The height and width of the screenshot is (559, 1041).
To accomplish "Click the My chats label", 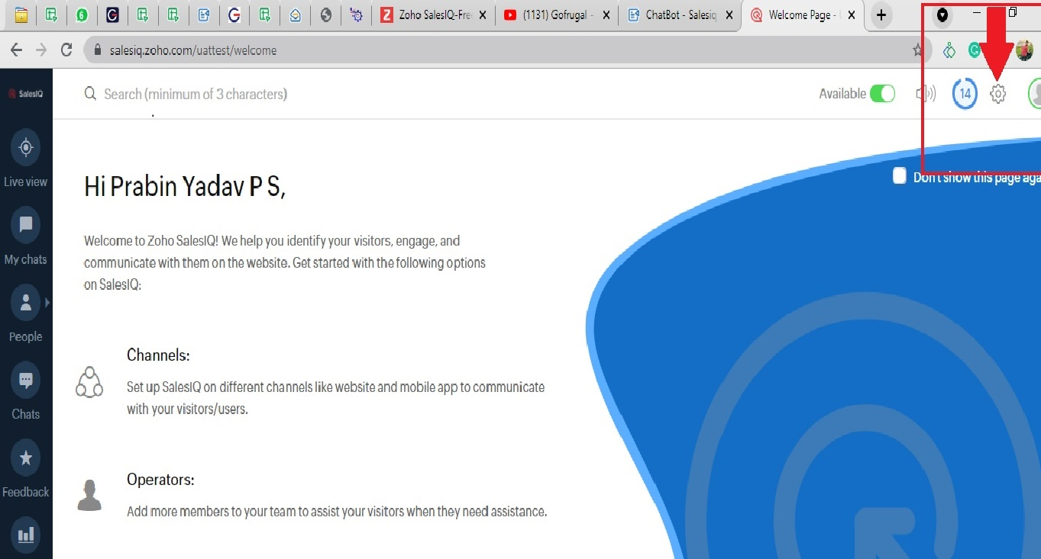I will pos(26,260).
